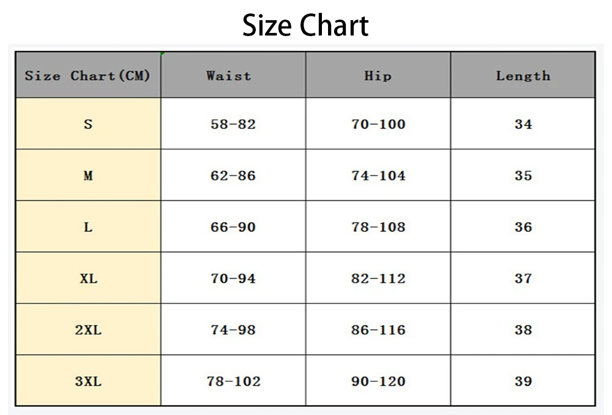This screenshot has height=415, width=612.
Task: Select the hip cell 74-104
Action: (378, 175)
